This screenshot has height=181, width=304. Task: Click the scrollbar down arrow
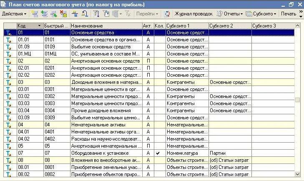pyautogui.click(x=297, y=174)
